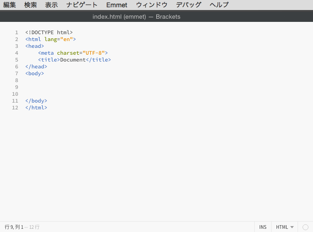Click line number 9 in the gutter
The width and height of the screenshot is (313, 232).
(x=16, y=87)
